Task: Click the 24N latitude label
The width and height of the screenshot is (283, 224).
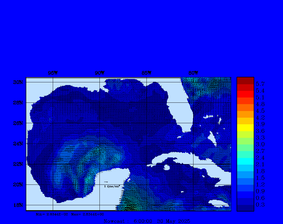Action: click(18, 144)
